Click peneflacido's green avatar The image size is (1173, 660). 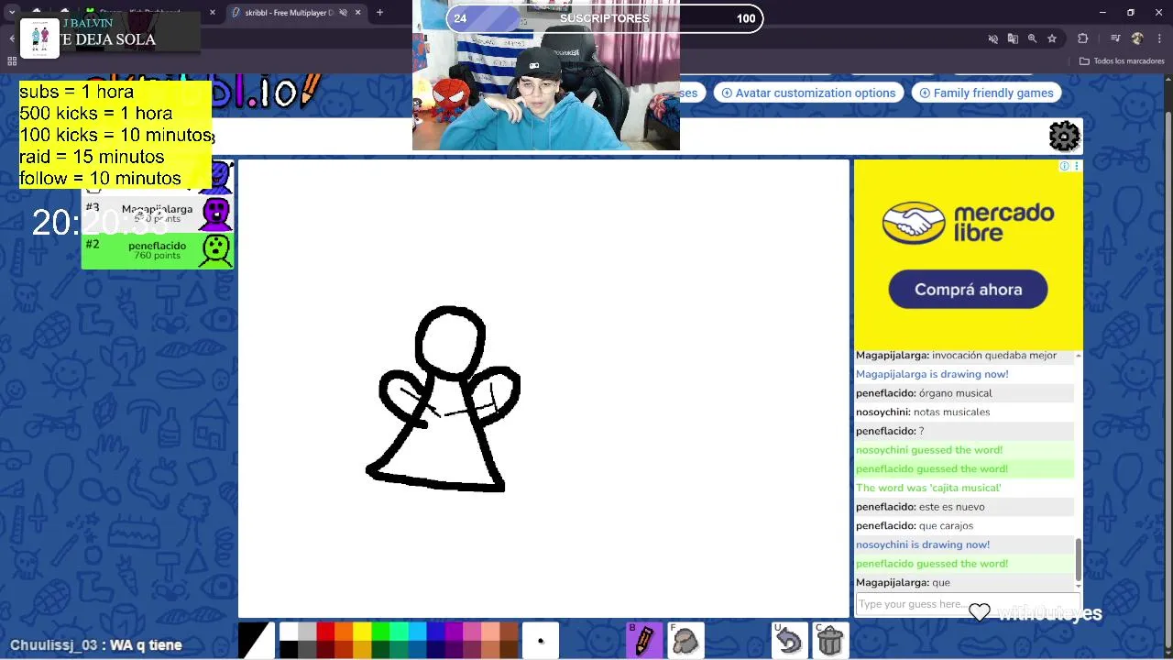pos(216,250)
